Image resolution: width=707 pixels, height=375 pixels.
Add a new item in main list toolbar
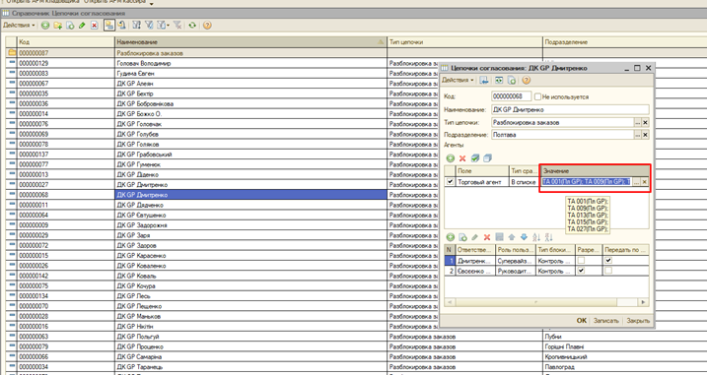pyautogui.click(x=45, y=26)
